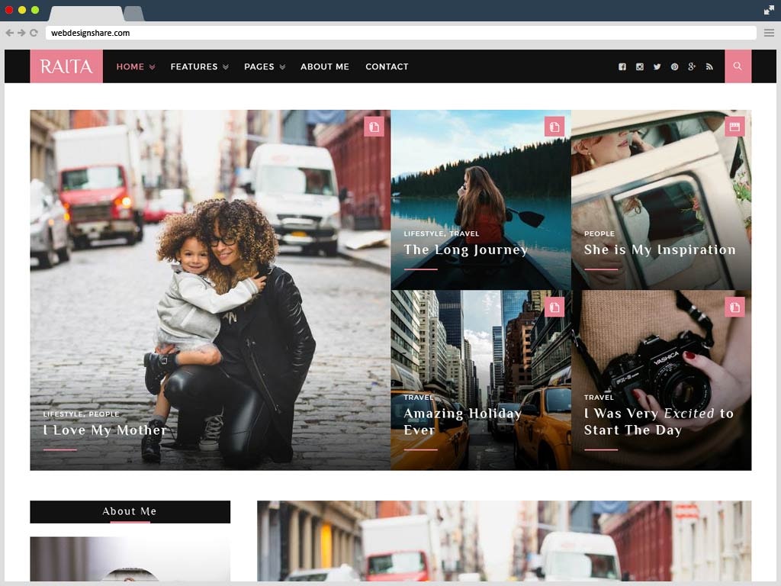Open the Pinterest social icon

(x=674, y=67)
